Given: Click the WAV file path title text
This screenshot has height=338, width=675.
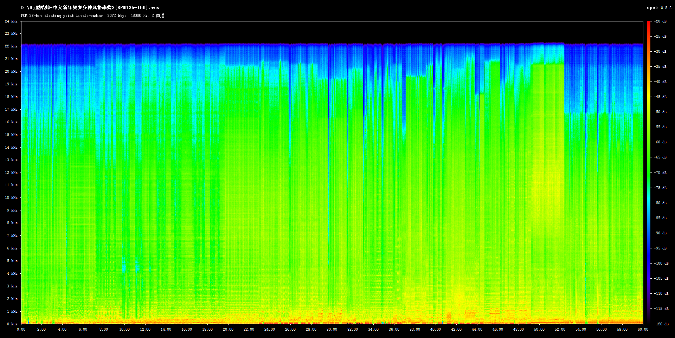Looking at the screenshot, I should click(90, 8).
